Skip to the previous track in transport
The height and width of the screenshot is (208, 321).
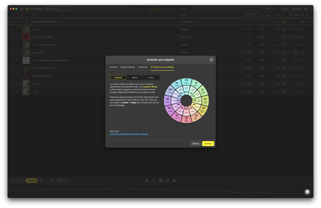147,181
